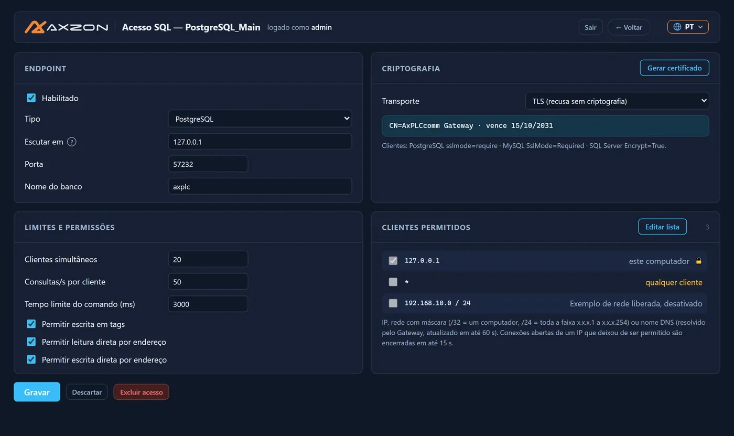Open the PT language dropdown
The height and width of the screenshot is (436, 734).
pos(688,27)
